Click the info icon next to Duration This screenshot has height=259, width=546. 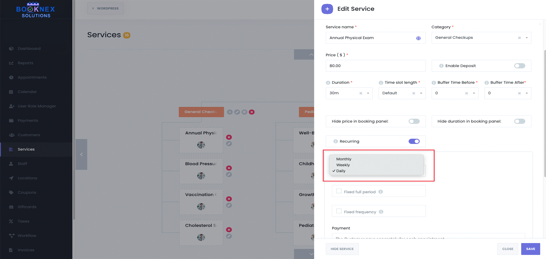pos(328,83)
